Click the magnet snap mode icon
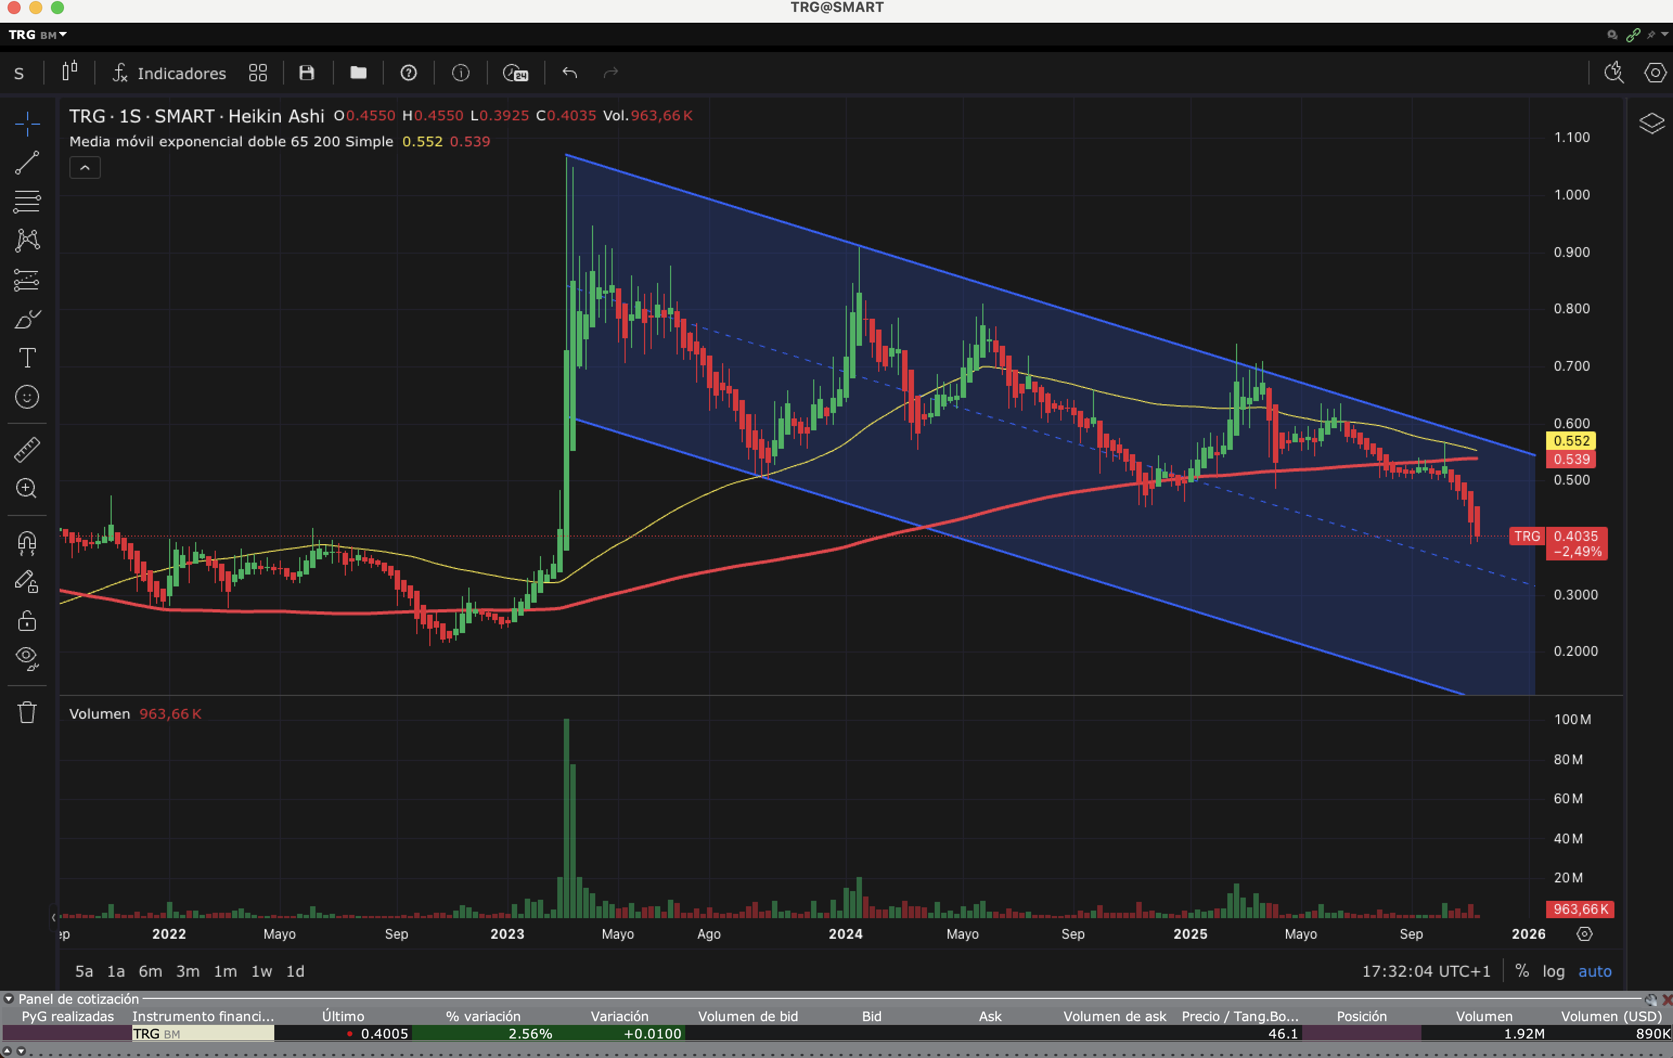Image resolution: width=1673 pixels, height=1058 pixels. coord(27,543)
